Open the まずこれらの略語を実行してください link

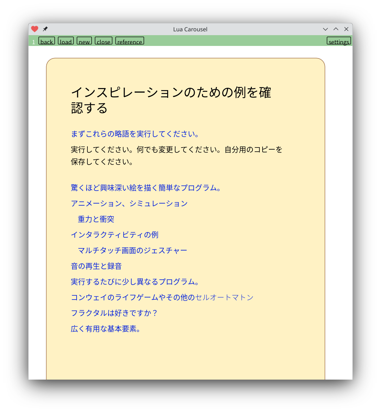tap(135, 134)
